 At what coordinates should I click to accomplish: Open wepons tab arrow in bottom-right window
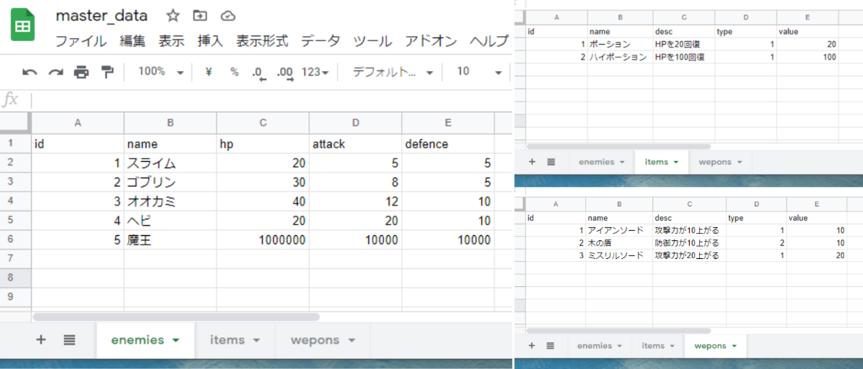pyautogui.click(x=734, y=346)
